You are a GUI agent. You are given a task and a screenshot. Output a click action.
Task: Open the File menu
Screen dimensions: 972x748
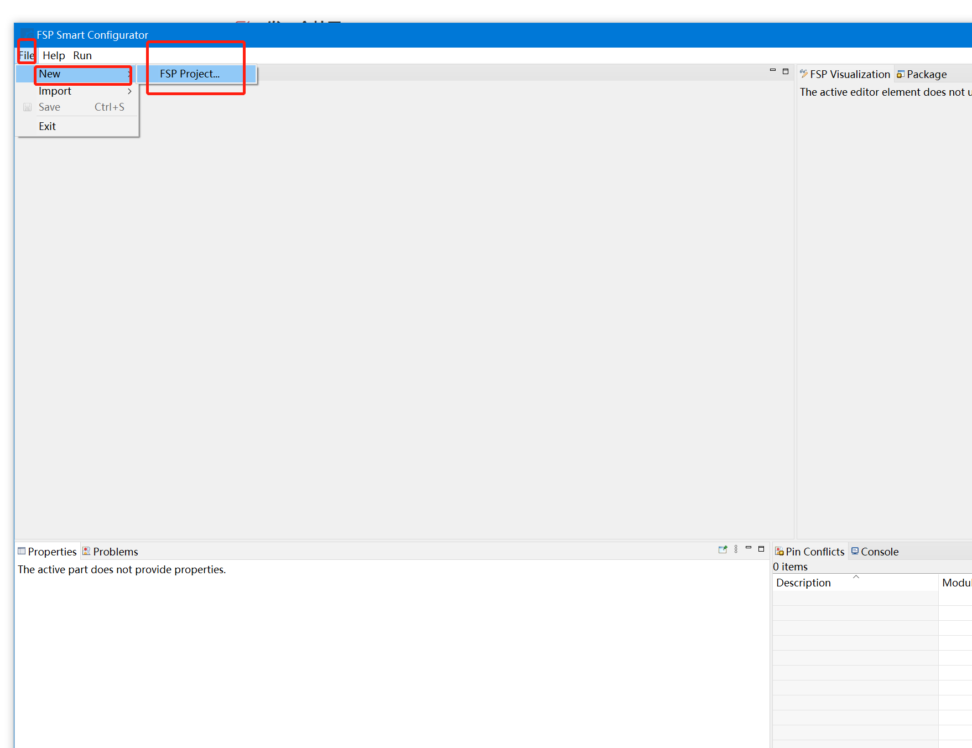[26, 55]
